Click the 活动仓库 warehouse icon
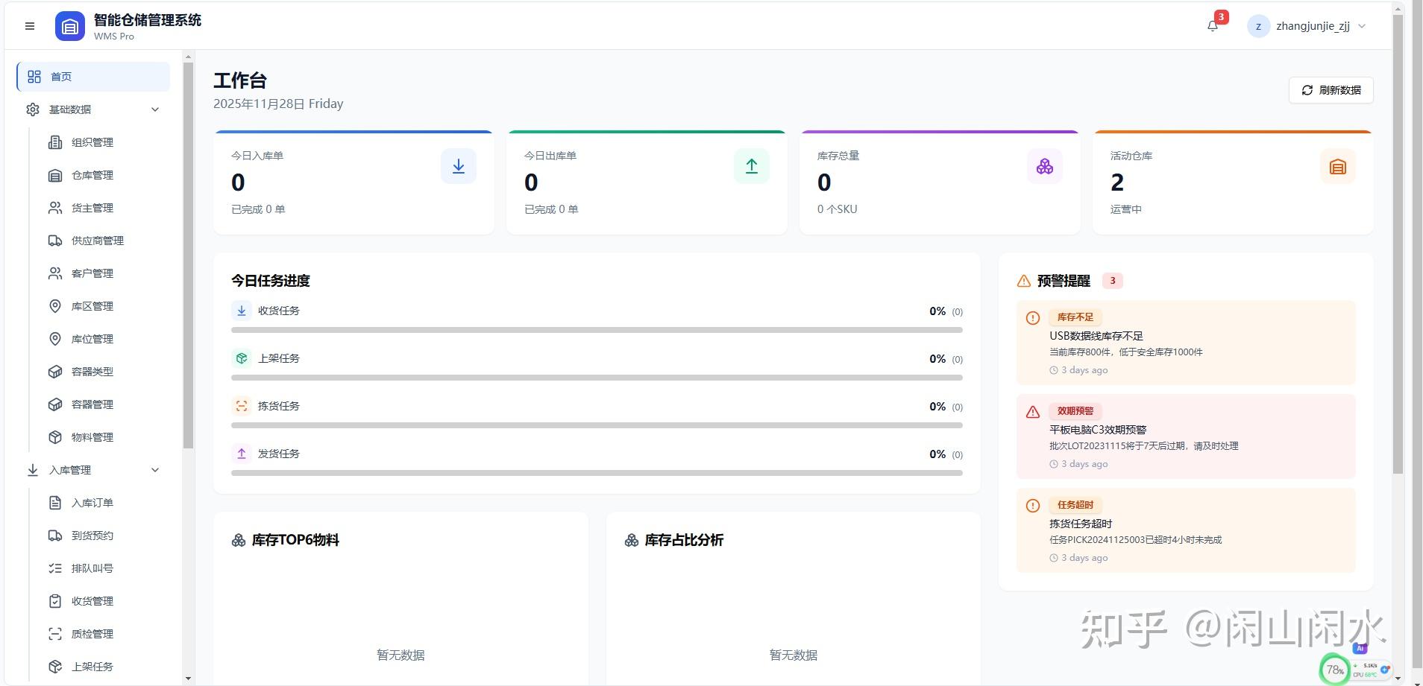The image size is (1423, 686). (x=1338, y=166)
